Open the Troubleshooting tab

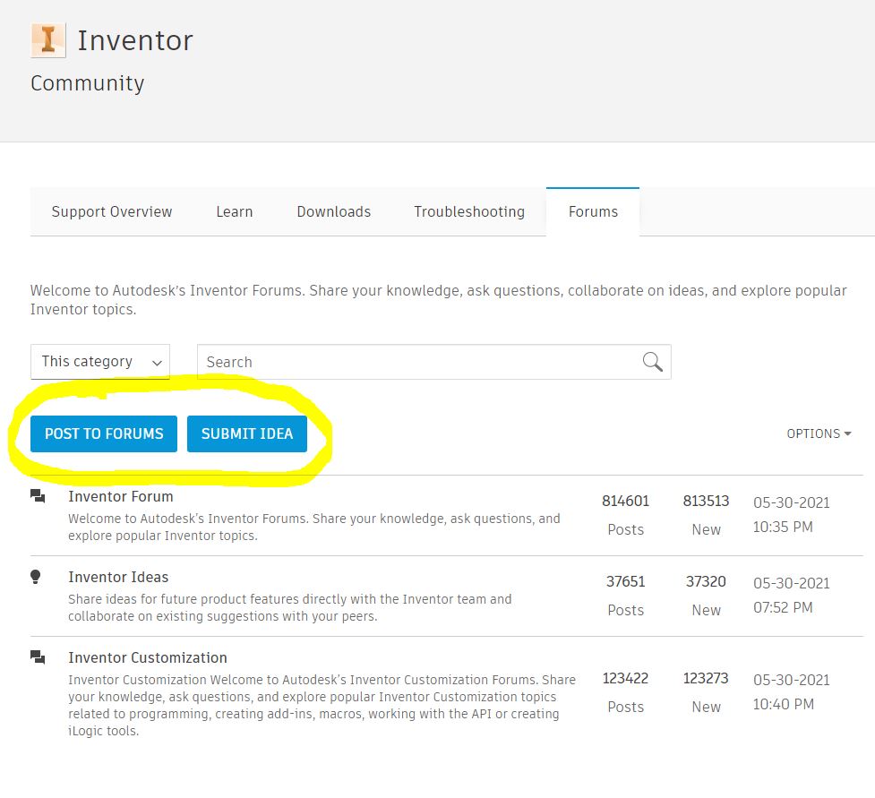click(468, 211)
